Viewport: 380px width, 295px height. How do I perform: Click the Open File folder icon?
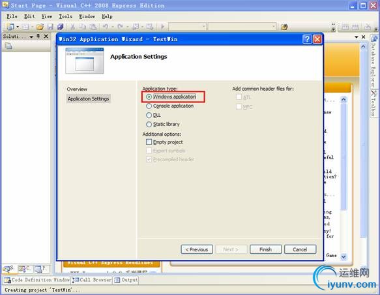point(40,27)
